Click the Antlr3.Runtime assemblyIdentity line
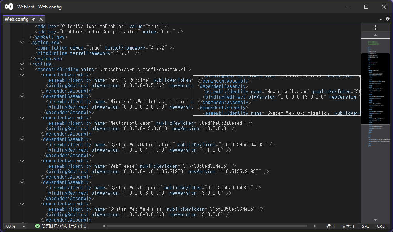This screenshot has height=232, width=393. (x=119, y=80)
